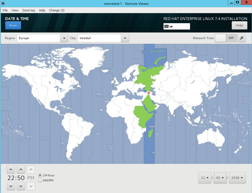Toggle AM/PM with the down arrow
The image size is (252, 193).
(x=31, y=186)
